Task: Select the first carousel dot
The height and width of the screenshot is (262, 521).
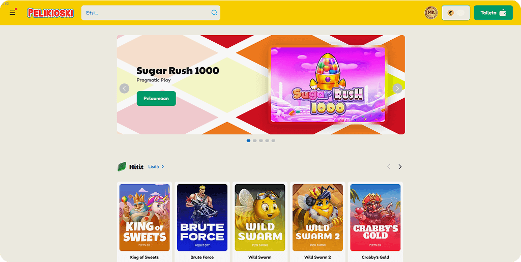Action: [x=248, y=140]
